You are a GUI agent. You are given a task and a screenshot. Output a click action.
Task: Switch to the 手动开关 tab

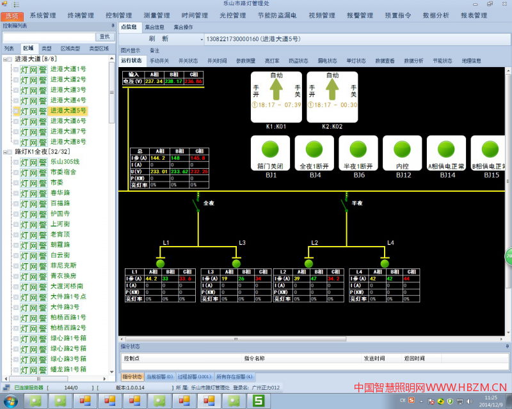coord(159,61)
